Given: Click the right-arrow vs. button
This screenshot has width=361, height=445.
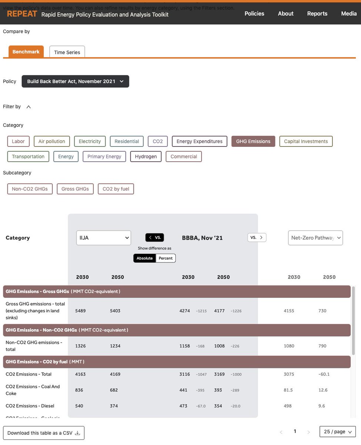Looking at the screenshot, I should pos(257,237).
